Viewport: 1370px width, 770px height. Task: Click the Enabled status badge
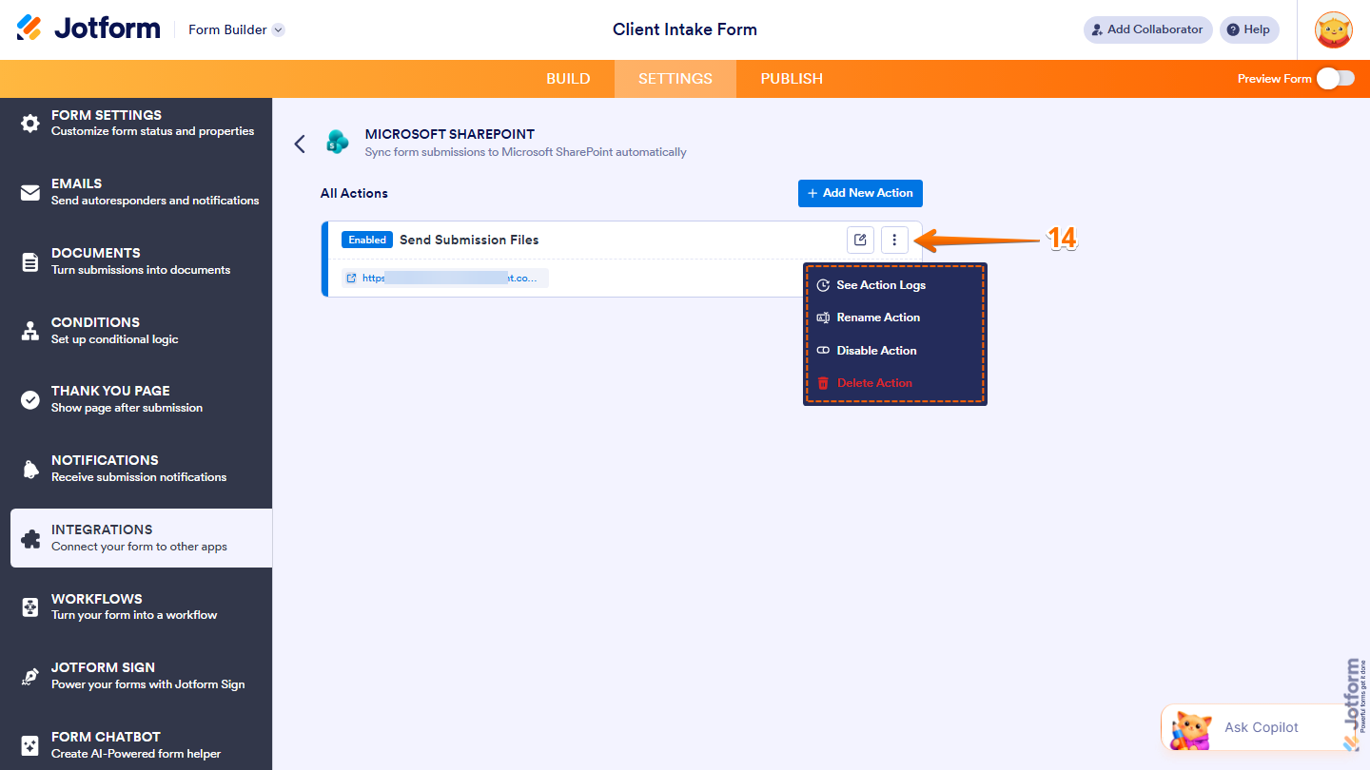click(x=366, y=240)
